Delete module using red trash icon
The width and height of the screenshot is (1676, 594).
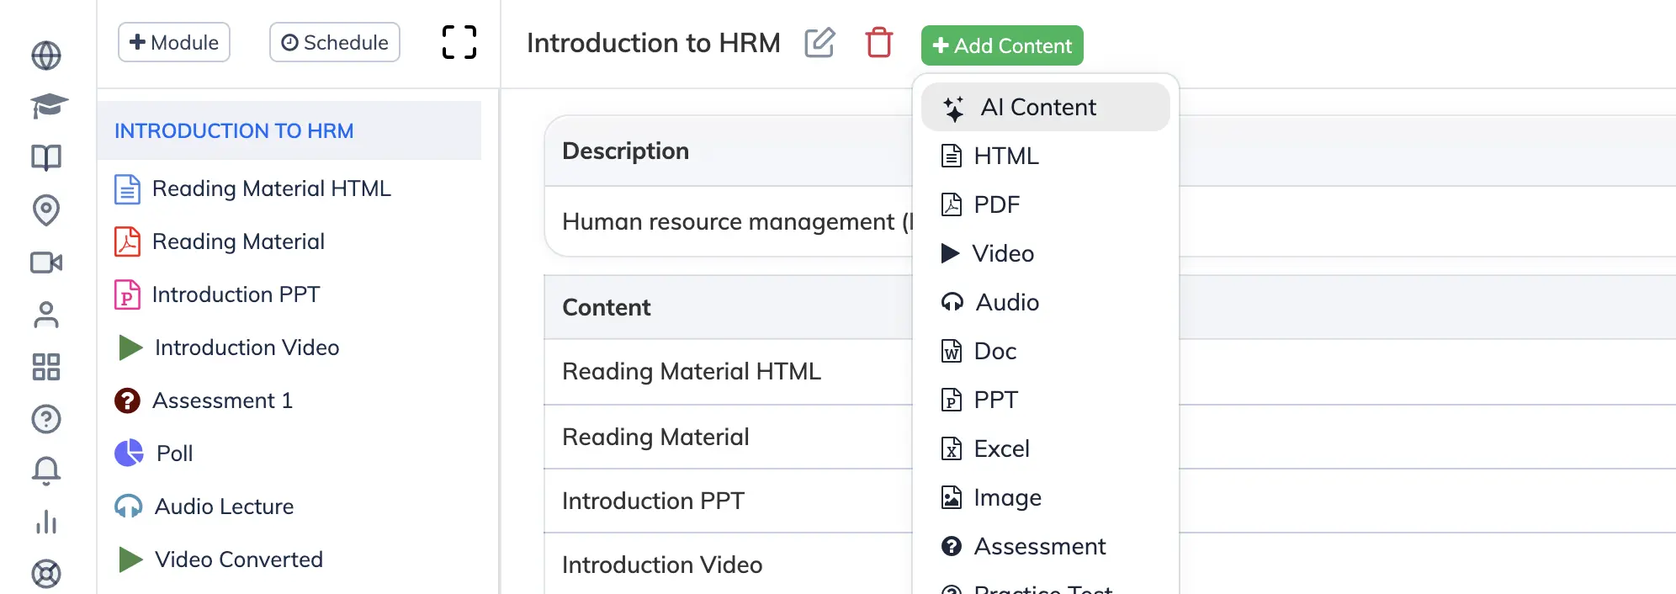[878, 43]
